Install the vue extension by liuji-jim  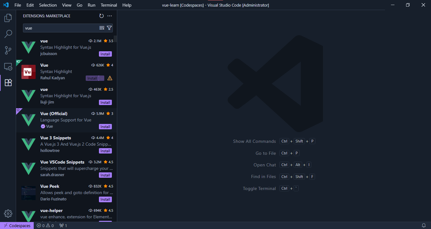(x=105, y=103)
